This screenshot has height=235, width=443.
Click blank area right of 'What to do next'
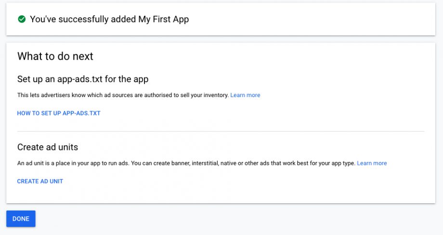tap(265, 56)
